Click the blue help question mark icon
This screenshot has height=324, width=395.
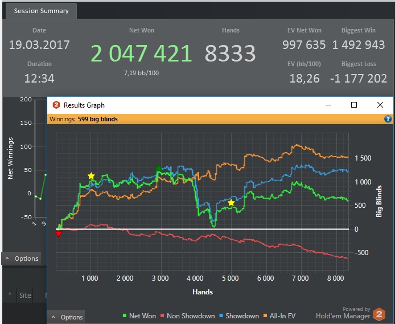(x=388, y=119)
